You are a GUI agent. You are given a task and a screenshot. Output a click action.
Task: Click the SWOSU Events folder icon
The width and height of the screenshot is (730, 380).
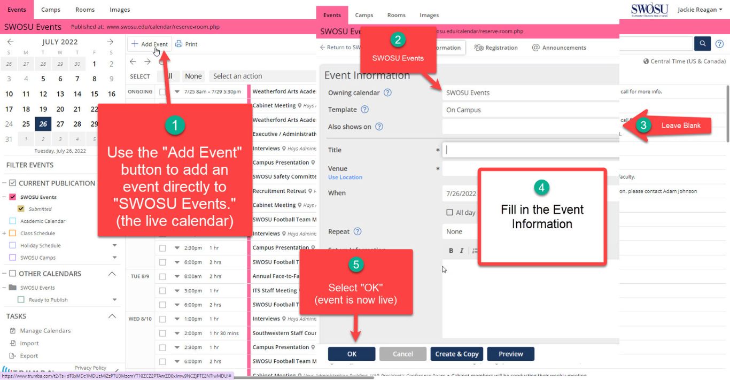[13, 288]
